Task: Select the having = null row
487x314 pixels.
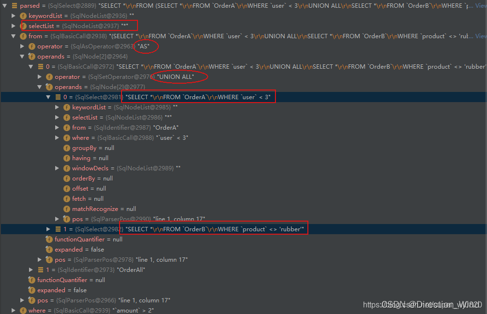Action: pyautogui.click(x=243, y=158)
